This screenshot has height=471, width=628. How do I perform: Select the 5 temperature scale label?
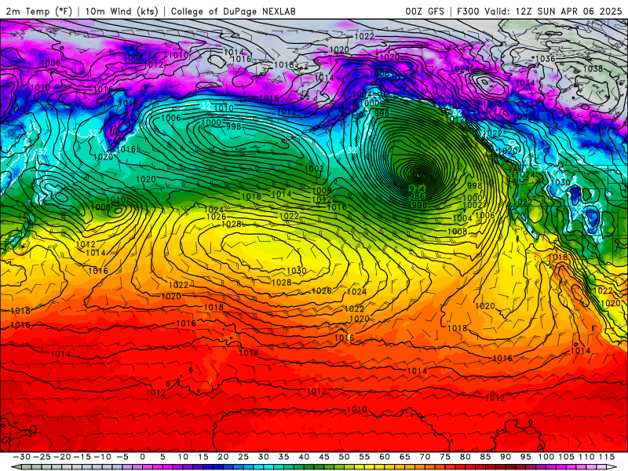click(x=162, y=457)
